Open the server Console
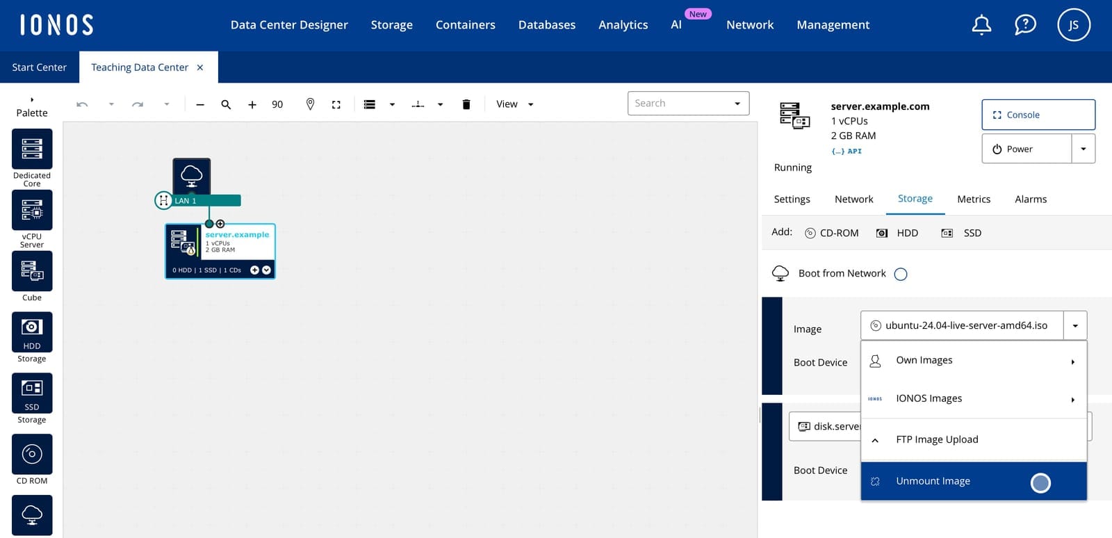 [1038, 115]
